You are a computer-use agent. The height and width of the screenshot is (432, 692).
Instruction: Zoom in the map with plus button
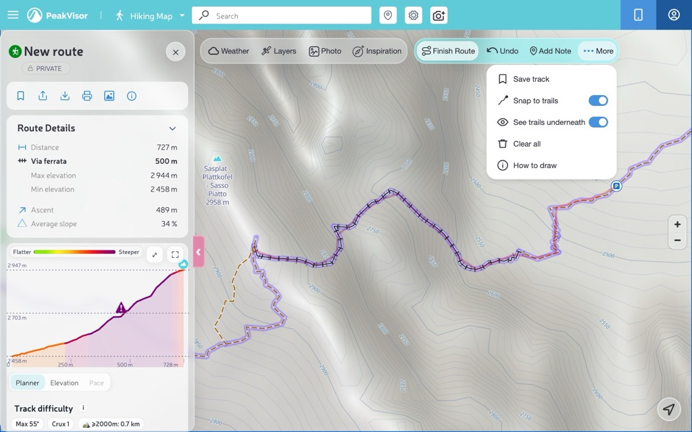click(x=677, y=224)
